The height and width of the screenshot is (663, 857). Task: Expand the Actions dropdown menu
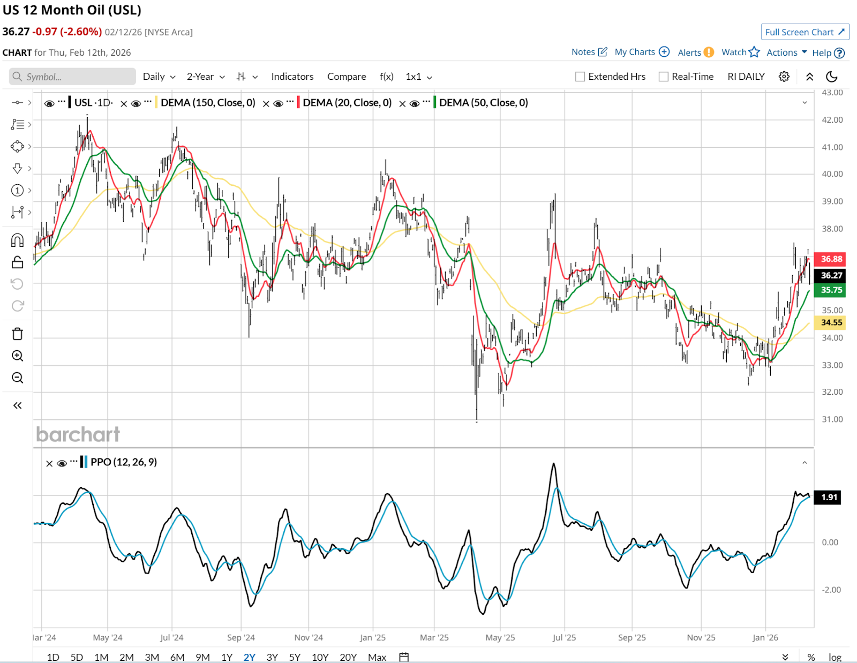[786, 52]
